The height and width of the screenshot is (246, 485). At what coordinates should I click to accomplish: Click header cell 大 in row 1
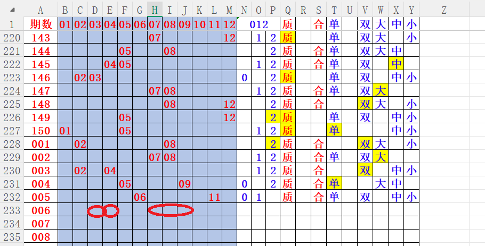point(381,24)
